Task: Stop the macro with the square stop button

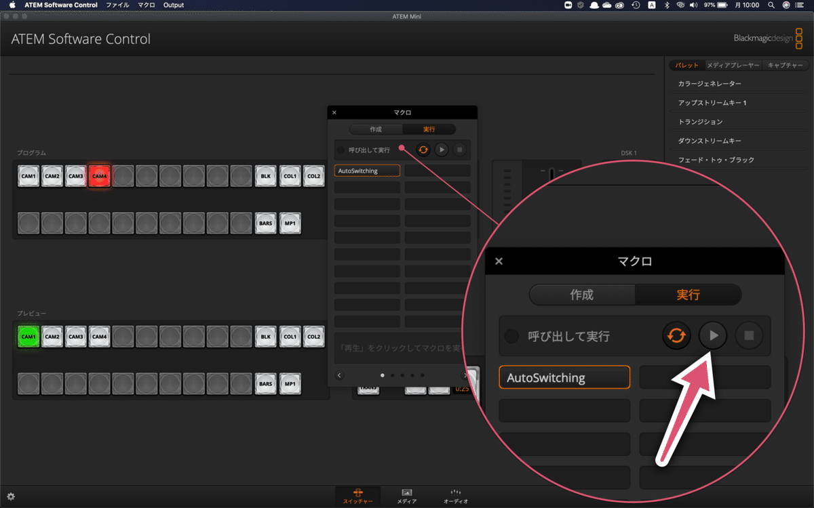Action: (x=459, y=150)
